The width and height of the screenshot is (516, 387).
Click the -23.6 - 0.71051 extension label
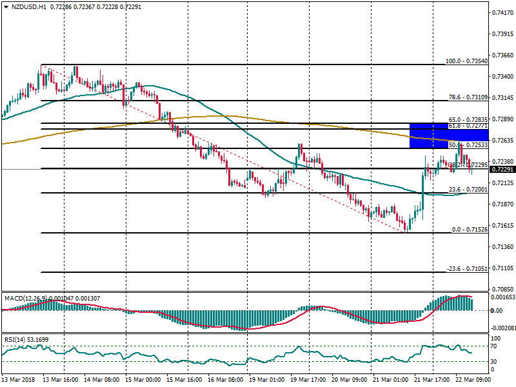click(x=466, y=269)
